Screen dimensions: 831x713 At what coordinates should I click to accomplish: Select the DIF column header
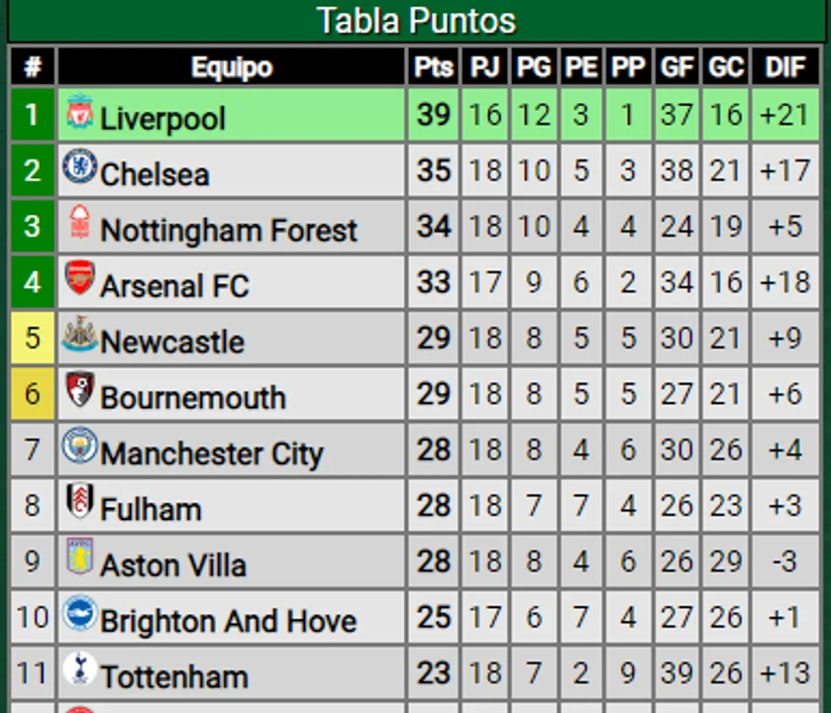pyautogui.click(x=785, y=66)
